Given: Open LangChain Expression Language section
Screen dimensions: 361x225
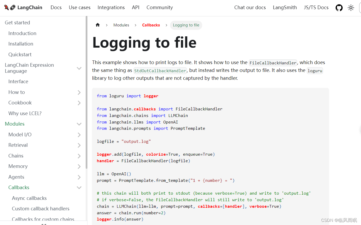Looking at the screenshot, I should coord(29,68).
